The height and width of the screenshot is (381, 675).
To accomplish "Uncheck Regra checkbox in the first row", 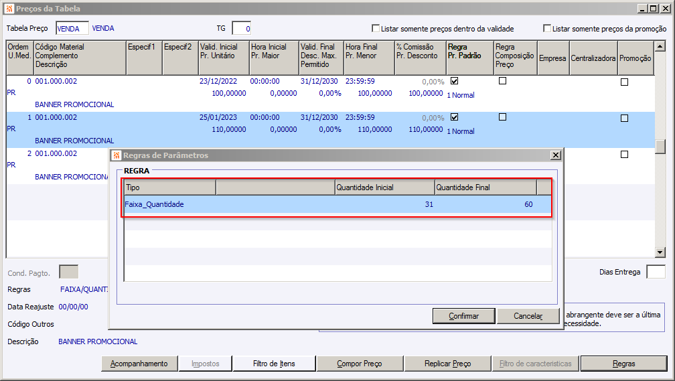I will tap(455, 81).
